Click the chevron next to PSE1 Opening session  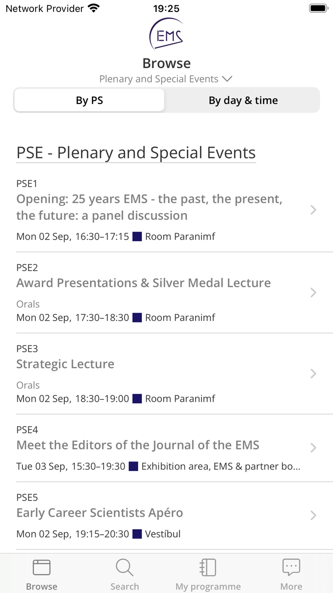click(x=313, y=210)
